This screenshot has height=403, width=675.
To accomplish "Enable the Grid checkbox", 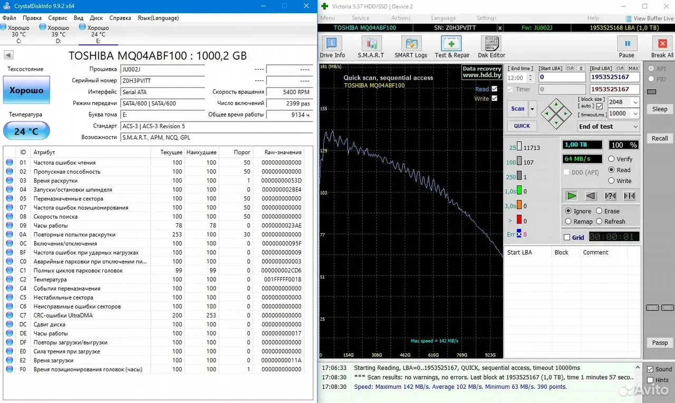I will point(567,237).
